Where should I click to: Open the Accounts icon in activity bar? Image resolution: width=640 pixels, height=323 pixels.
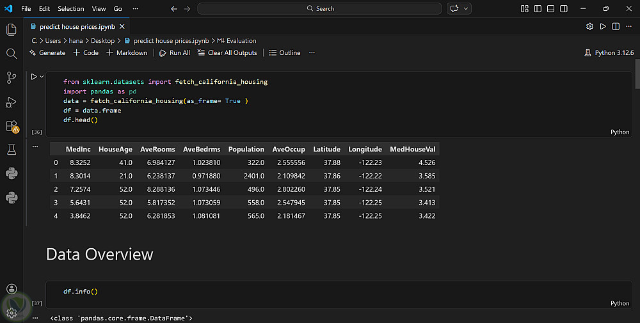tap(11, 289)
